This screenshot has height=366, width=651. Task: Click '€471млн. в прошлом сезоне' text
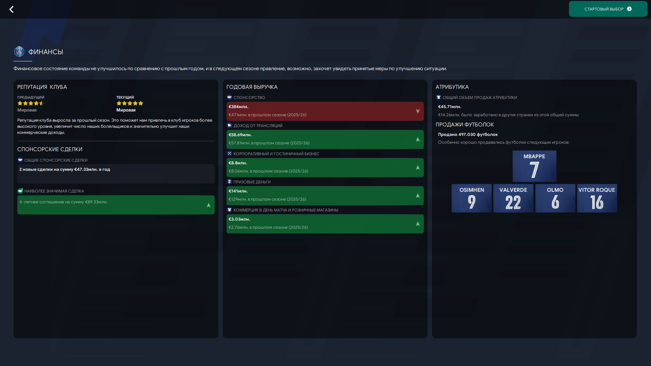268,115
